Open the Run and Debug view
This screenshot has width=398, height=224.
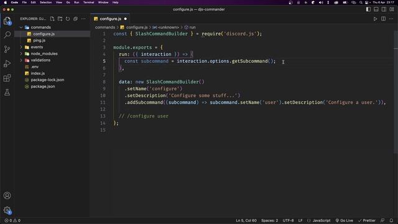point(7,63)
